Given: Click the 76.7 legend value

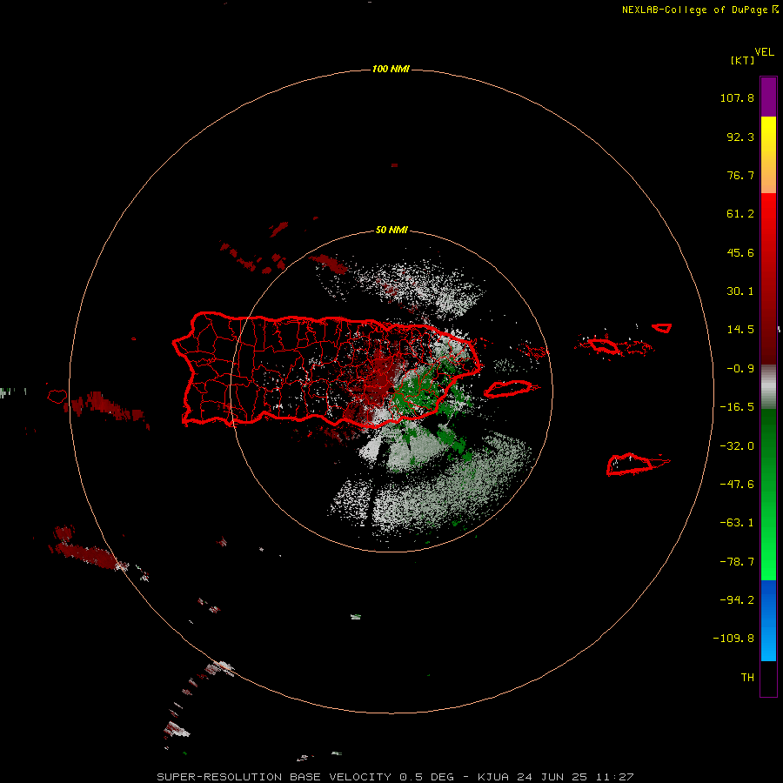Looking at the screenshot, I should click(740, 175).
